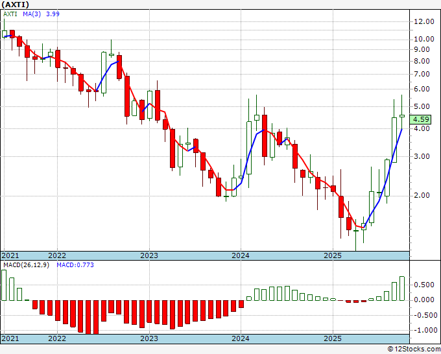Click the -1.000 MACD axis label

pos(425,330)
